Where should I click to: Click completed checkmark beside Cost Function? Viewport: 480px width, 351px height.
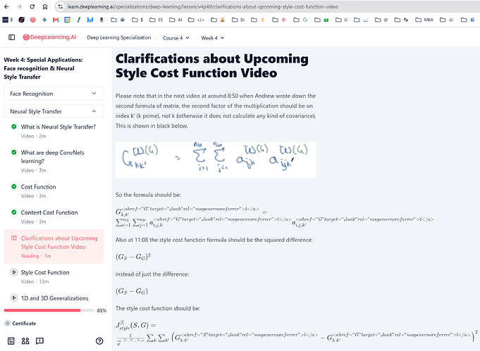(x=14, y=186)
